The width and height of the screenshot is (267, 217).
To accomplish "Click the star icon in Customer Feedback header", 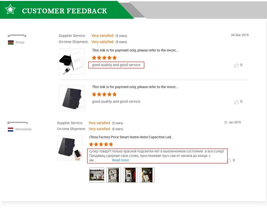I will pyautogui.click(x=10, y=9).
